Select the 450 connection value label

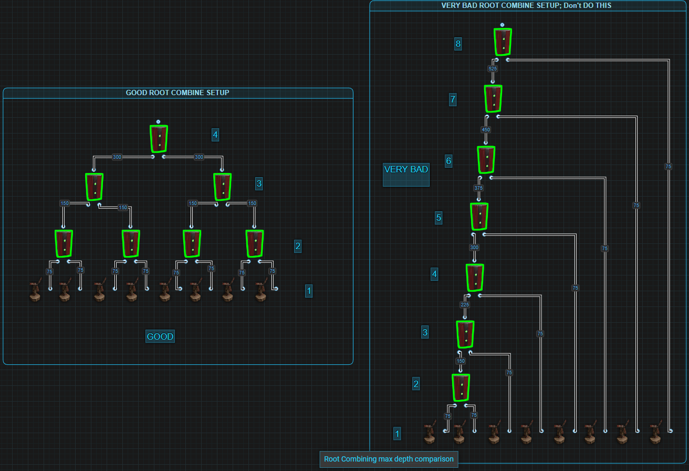[486, 129]
